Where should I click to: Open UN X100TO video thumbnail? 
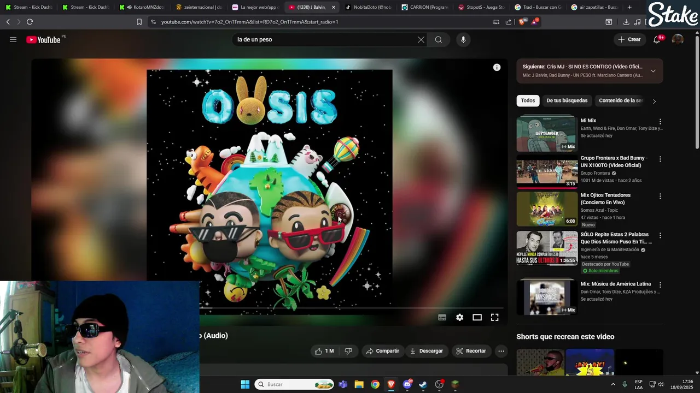(x=547, y=171)
